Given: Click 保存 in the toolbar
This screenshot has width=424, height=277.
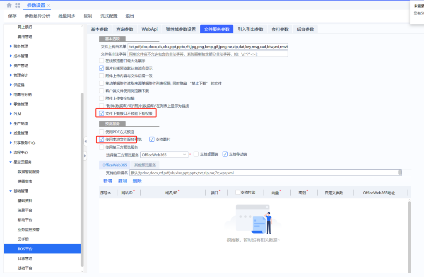Looking at the screenshot, I should [x=12, y=16].
